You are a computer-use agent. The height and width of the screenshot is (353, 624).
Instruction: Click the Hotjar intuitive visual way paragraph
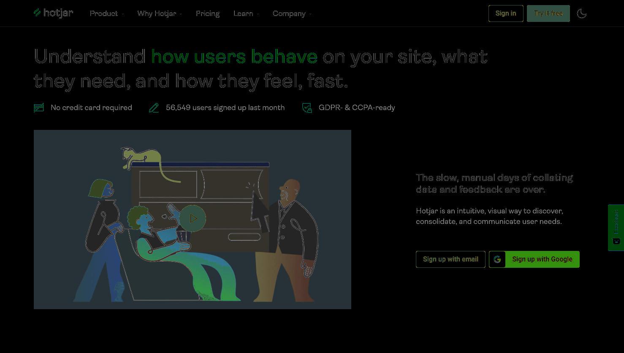pos(489,216)
